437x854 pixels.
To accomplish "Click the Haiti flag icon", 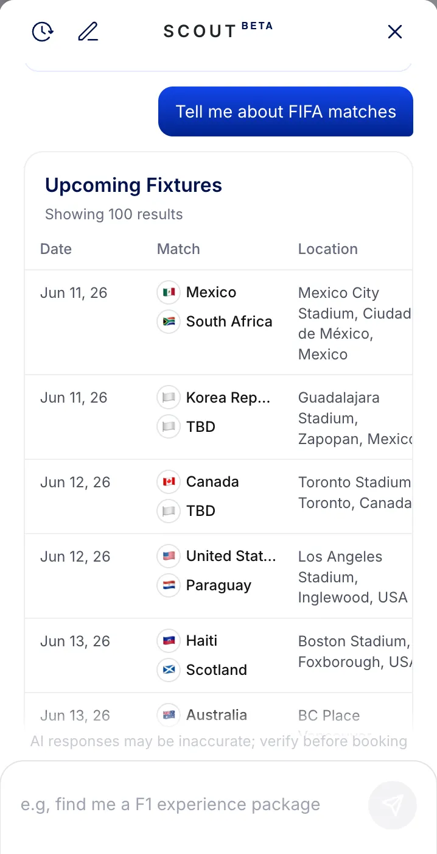I will click(x=168, y=641).
